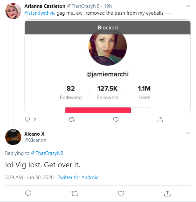Like the Xicano X tweet
Image resolution: width=196 pixels, height=202 pixels.
pyautogui.click(x=121, y=194)
